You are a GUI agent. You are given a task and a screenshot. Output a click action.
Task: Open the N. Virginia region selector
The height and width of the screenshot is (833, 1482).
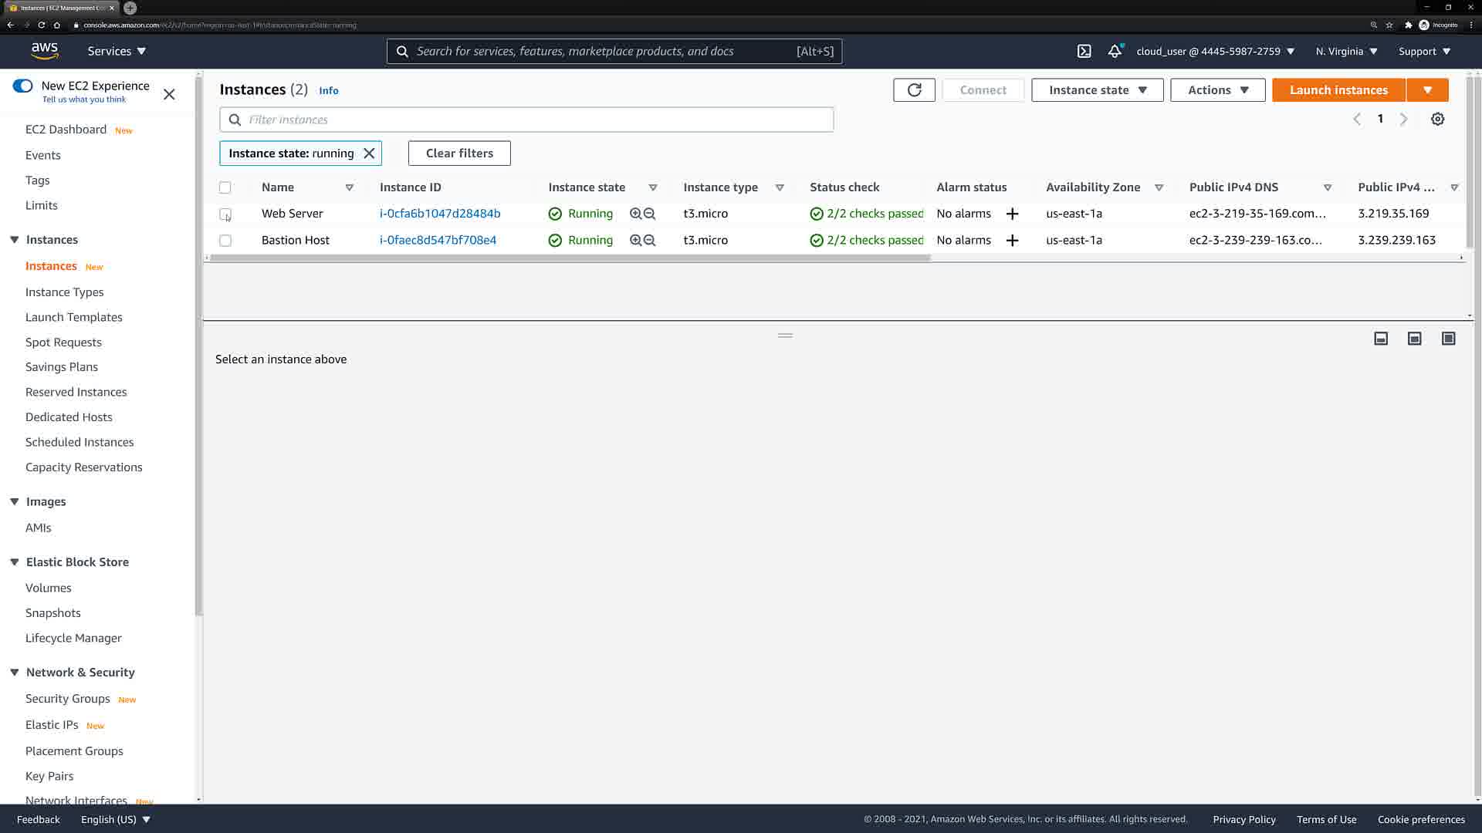(1346, 51)
